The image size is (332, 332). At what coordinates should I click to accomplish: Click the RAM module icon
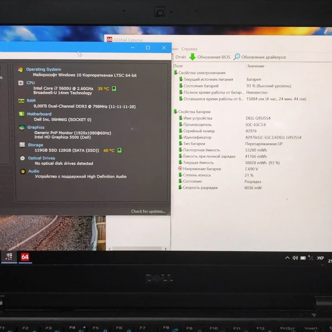tap(21, 101)
